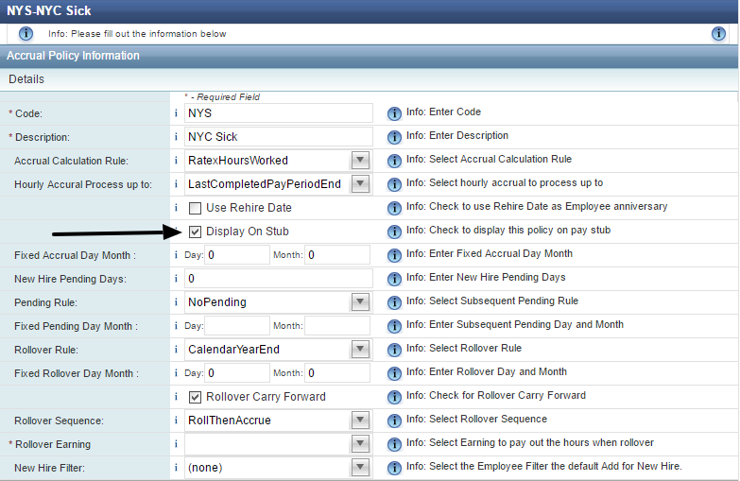Click into the Description field containing NYC Sick

[x=279, y=137]
